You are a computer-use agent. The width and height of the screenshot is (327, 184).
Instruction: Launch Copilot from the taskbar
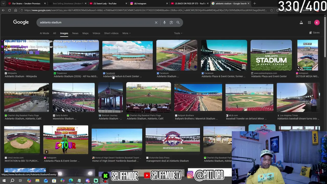click(29, 181)
